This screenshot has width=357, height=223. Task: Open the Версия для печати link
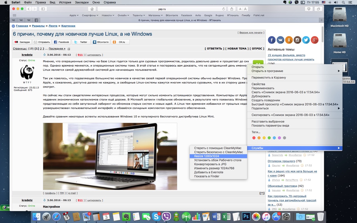point(251,33)
